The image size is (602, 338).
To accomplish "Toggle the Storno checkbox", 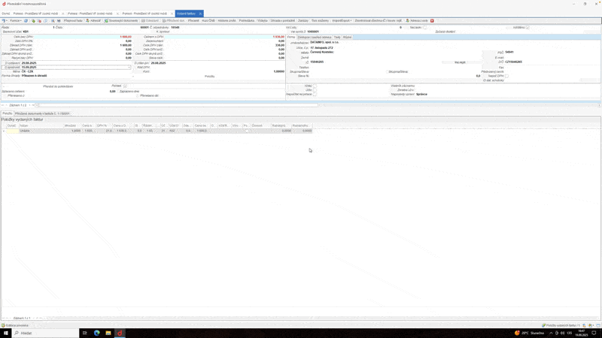I will tap(424, 28).
